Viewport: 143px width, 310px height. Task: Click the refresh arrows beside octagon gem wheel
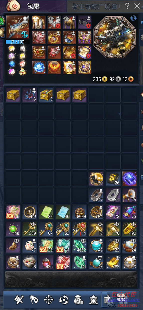coord(134,18)
